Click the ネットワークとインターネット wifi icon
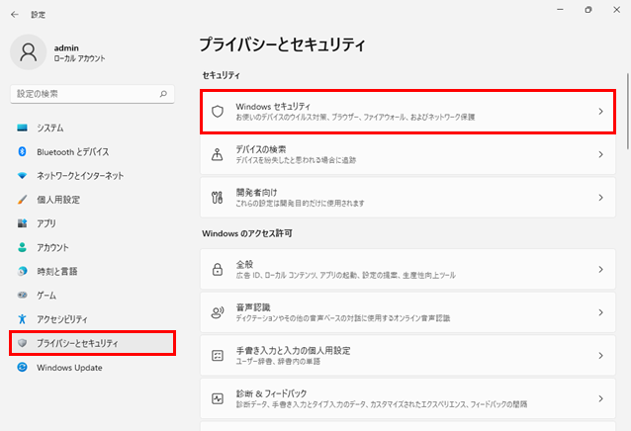This screenshot has width=631, height=431. point(22,176)
